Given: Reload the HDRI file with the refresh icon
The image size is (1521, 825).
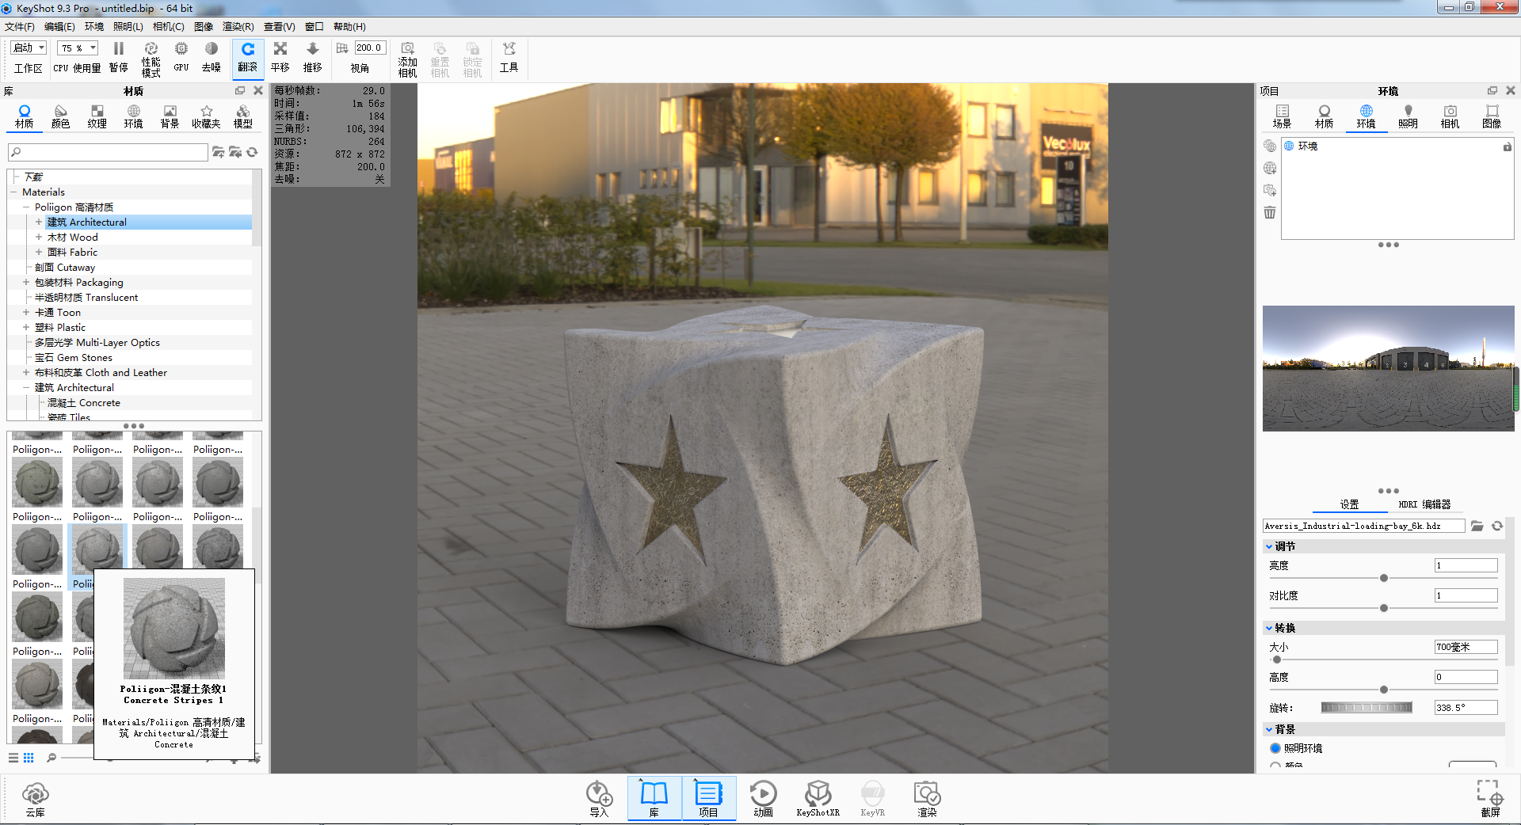Looking at the screenshot, I should [1497, 526].
